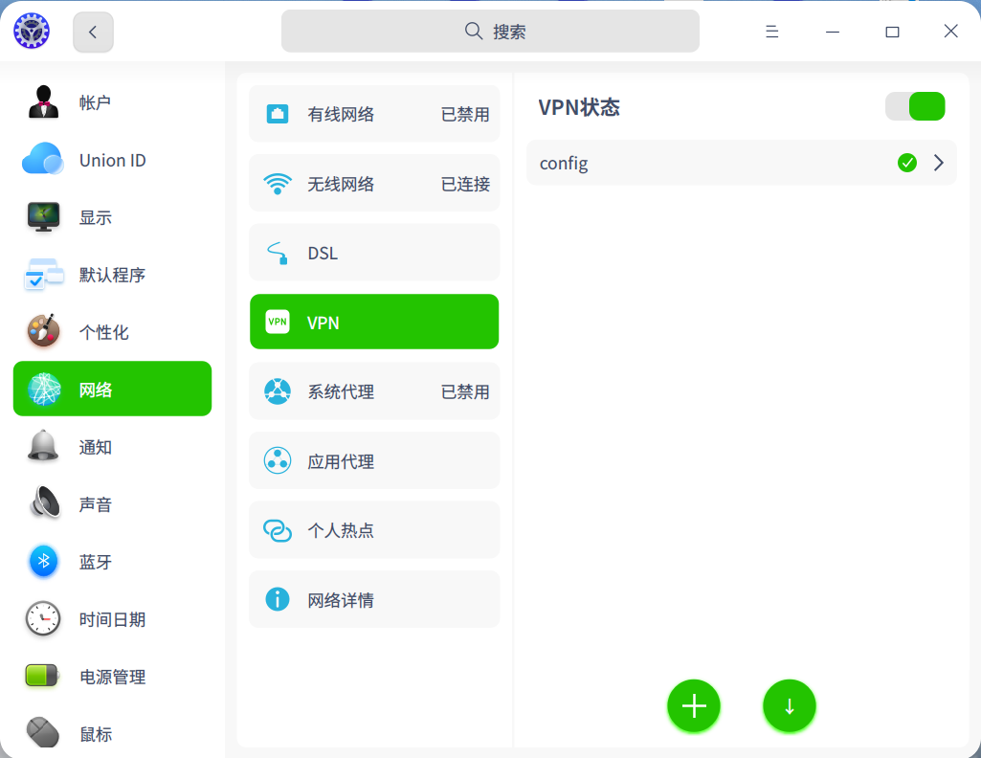Open 电源管理 settings label
The height and width of the screenshot is (758, 981).
pyautogui.click(x=112, y=677)
